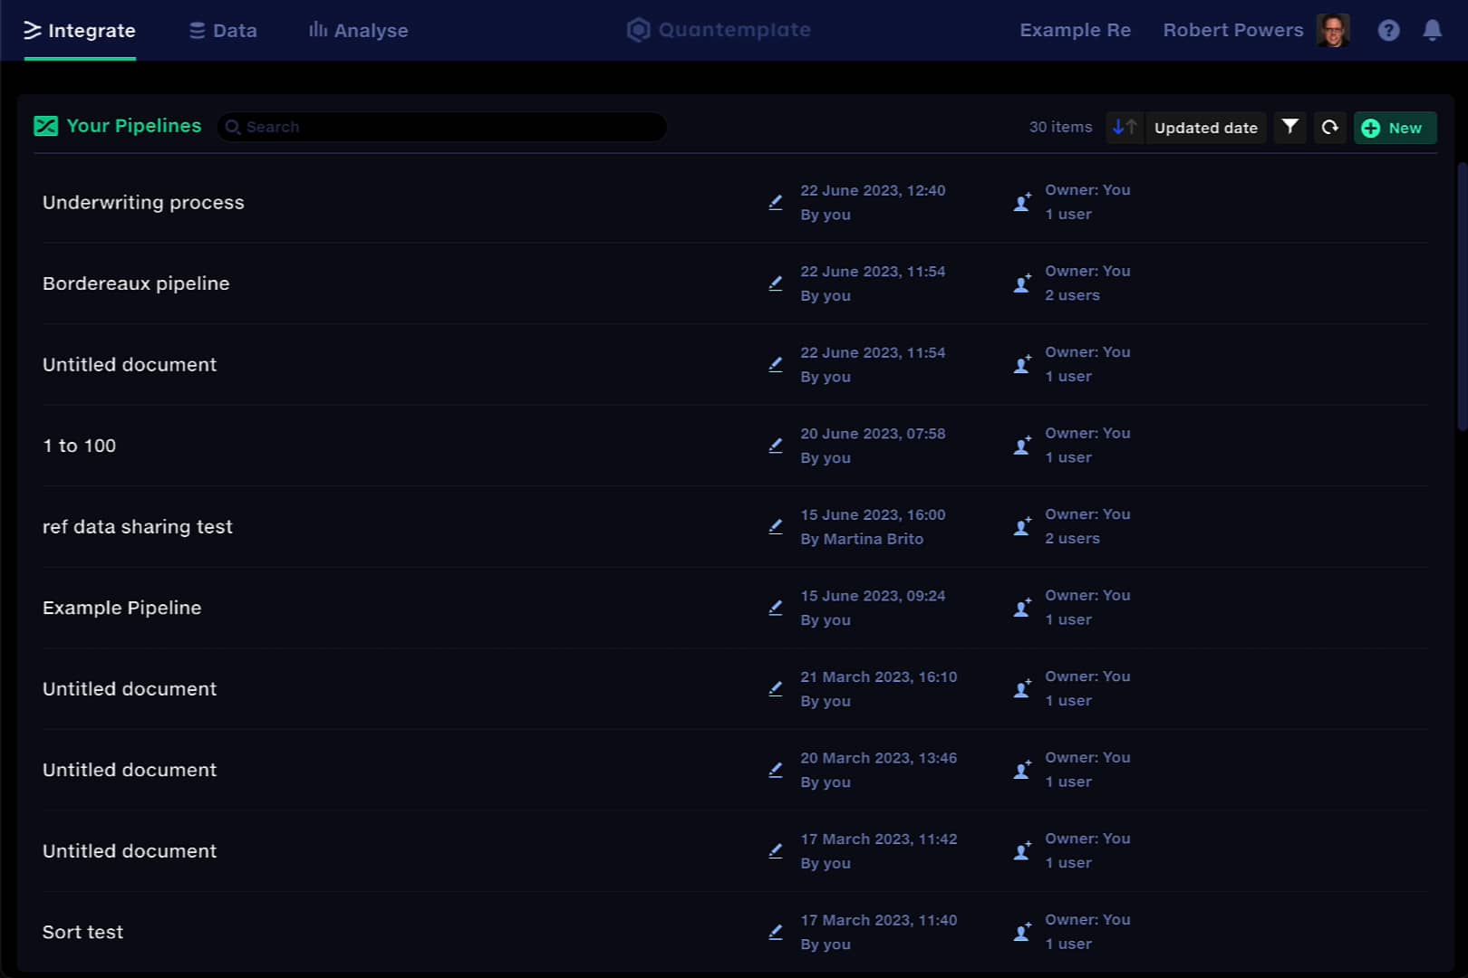The width and height of the screenshot is (1468, 978).
Task: Open the Example Re organisation switcher
Action: click(1075, 30)
